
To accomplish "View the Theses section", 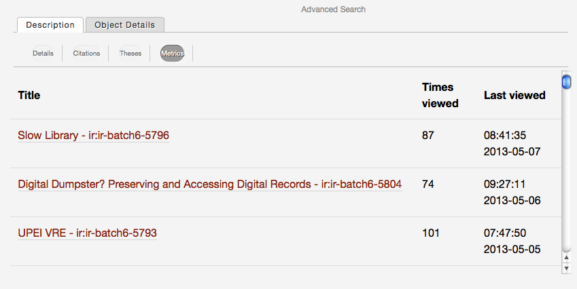I will pyautogui.click(x=130, y=54).
